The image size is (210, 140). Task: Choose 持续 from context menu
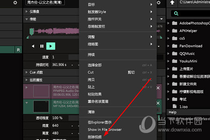pos(118,54)
